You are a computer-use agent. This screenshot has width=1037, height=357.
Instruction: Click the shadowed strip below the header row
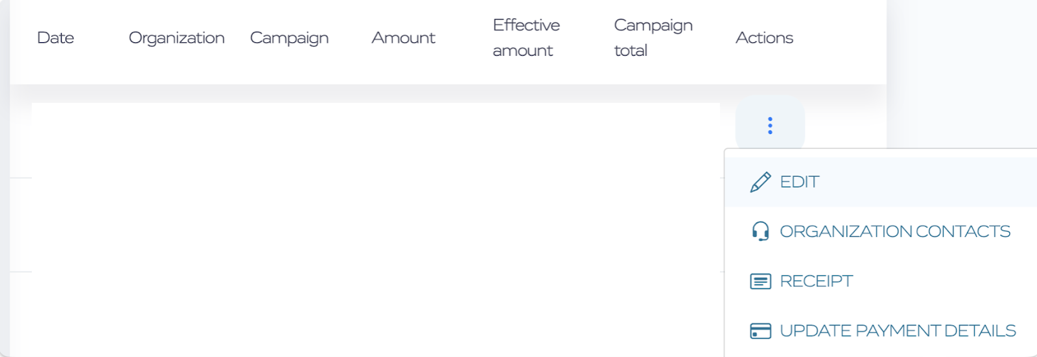pyautogui.click(x=448, y=93)
